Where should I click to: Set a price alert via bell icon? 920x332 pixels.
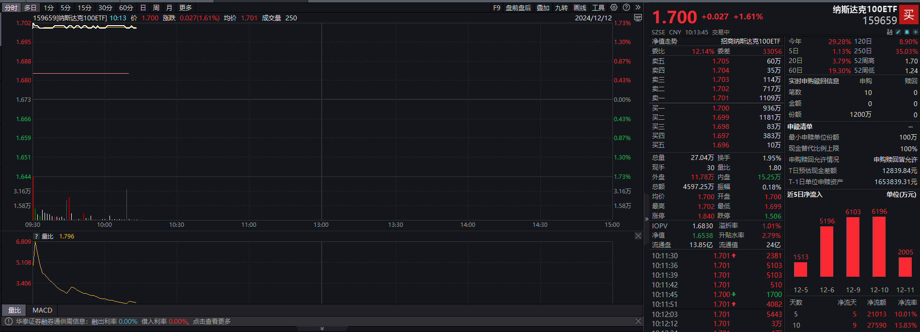point(907,32)
